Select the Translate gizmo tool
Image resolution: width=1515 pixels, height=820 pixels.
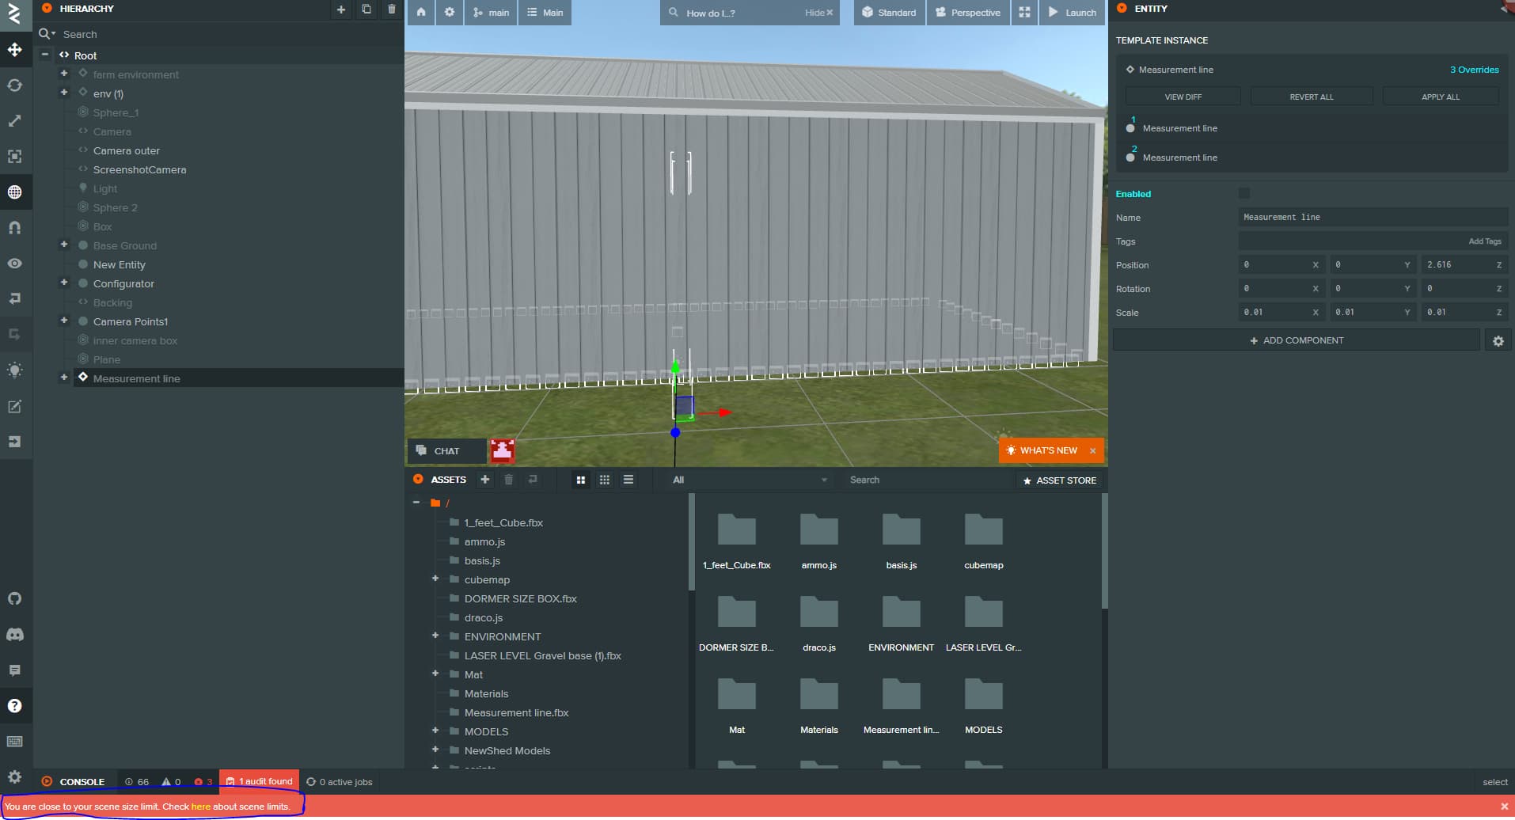click(x=15, y=50)
